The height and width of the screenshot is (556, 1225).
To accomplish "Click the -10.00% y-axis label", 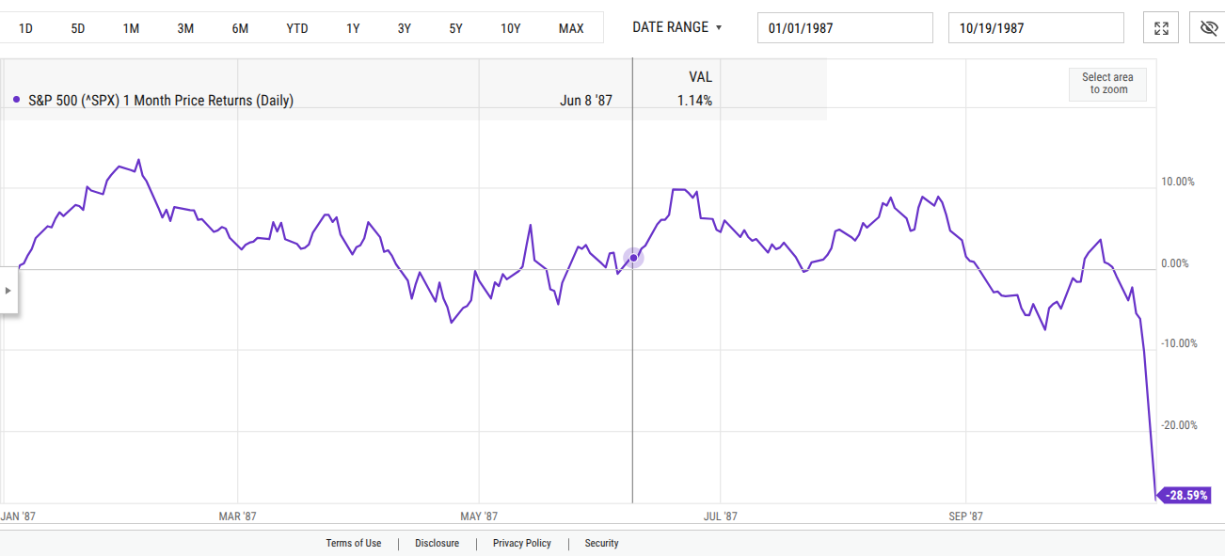I will click(x=1177, y=343).
